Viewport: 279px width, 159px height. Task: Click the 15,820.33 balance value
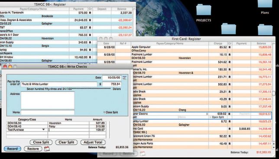click(265, 47)
